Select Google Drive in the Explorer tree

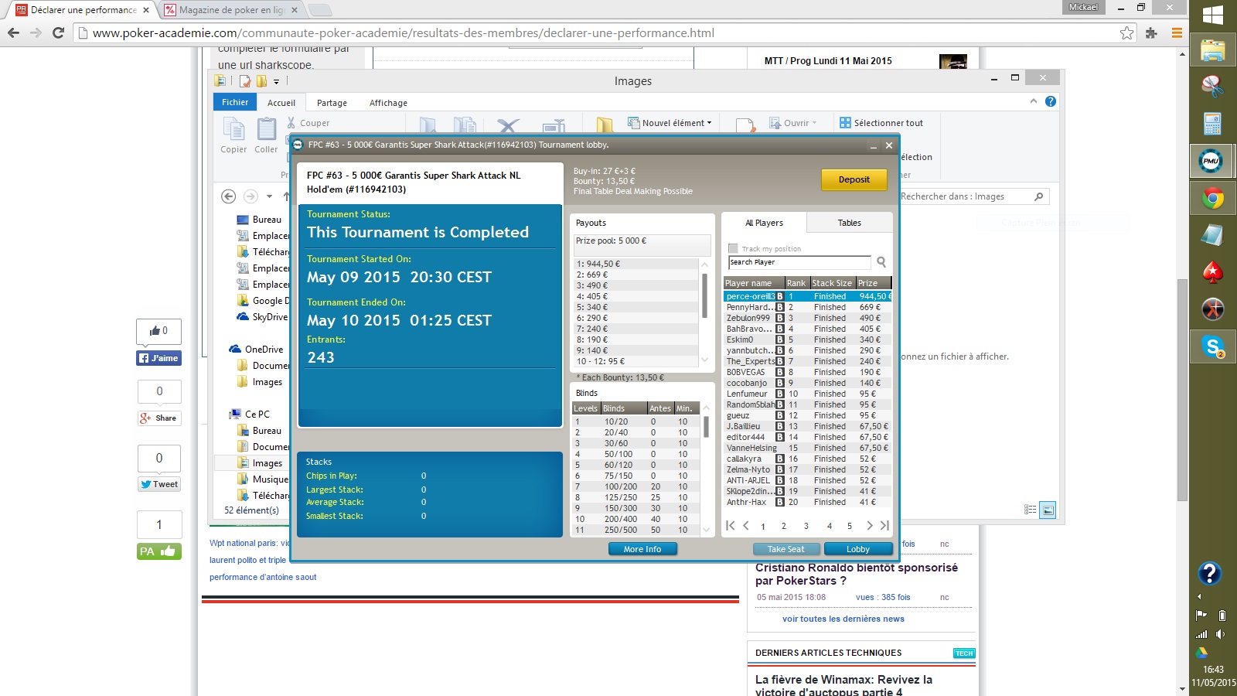[x=263, y=301]
